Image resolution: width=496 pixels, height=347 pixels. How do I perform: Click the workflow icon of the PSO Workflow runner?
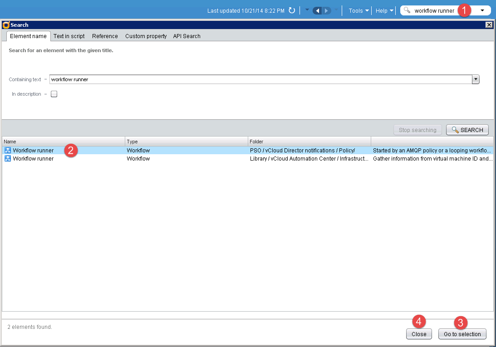[x=8, y=150]
